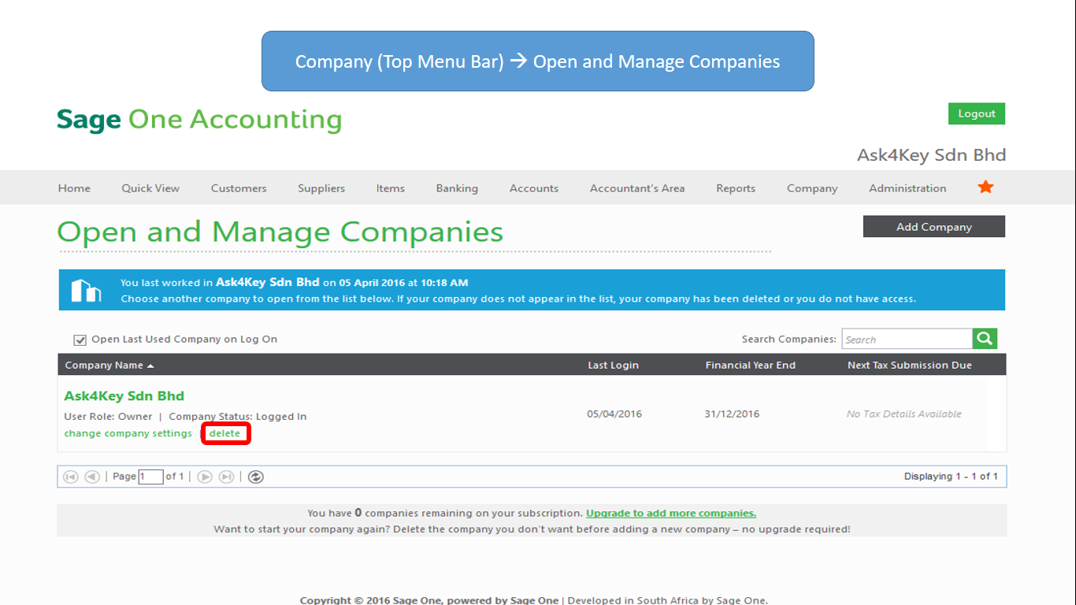
Task: Open the Company menu
Action: click(812, 188)
